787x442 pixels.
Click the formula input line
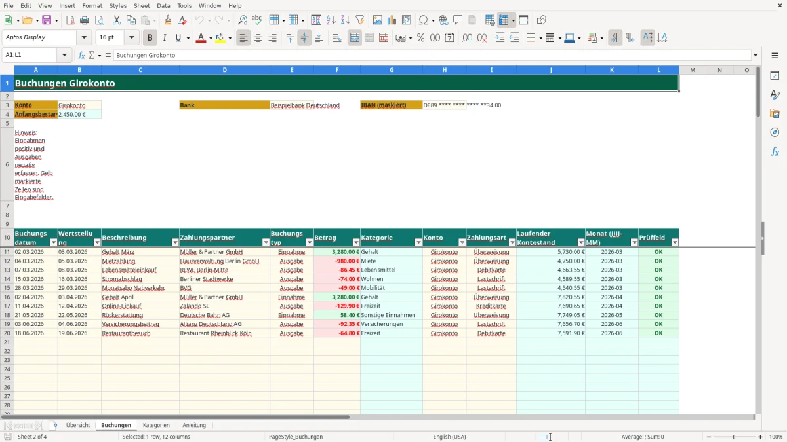click(432, 55)
